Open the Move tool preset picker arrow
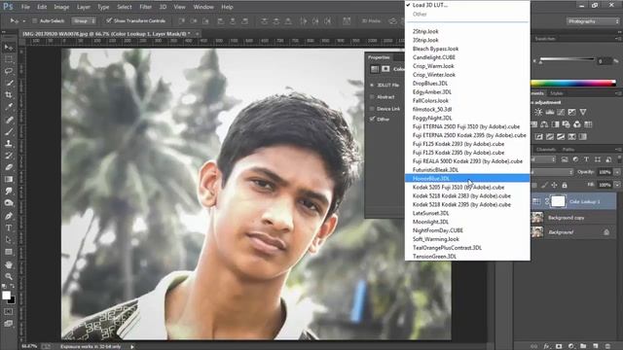This screenshot has width=623, height=350. click(x=24, y=21)
